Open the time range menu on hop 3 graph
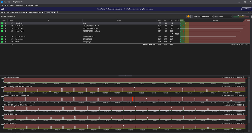This screenshot has height=133, width=252. (x=244, y=96)
